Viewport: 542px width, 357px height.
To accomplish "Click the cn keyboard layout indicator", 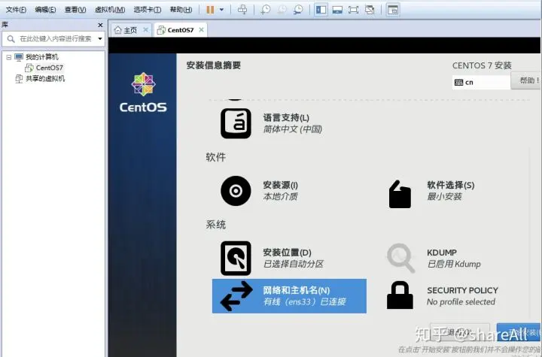I will click(481, 82).
